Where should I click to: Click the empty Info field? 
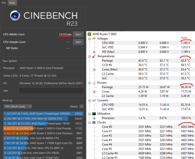(51, 91)
